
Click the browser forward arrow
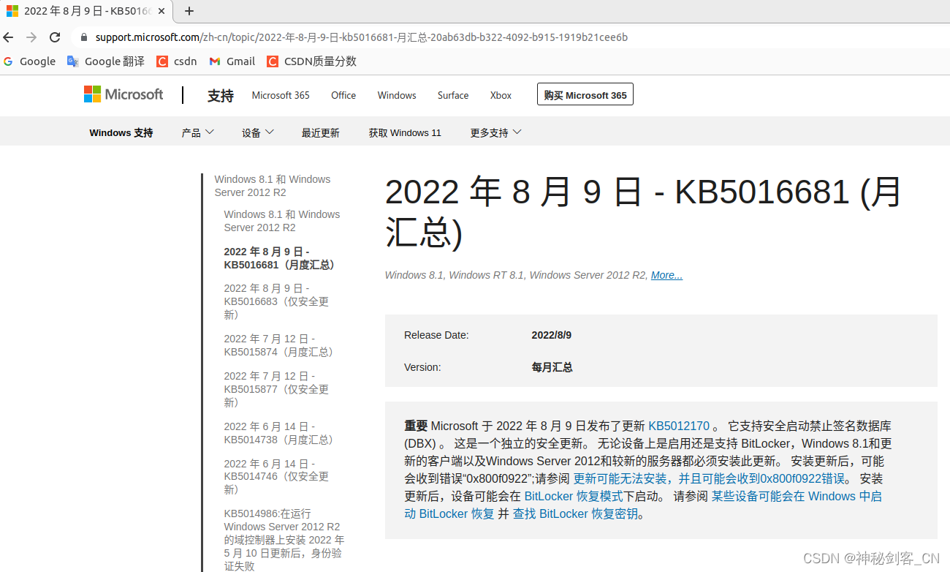(x=31, y=37)
